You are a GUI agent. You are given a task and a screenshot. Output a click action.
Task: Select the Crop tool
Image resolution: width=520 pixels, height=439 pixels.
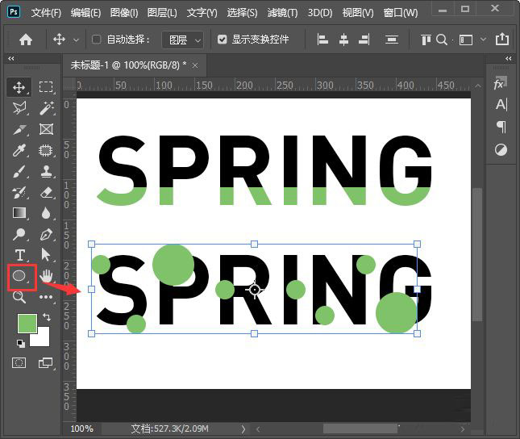(19, 129)
